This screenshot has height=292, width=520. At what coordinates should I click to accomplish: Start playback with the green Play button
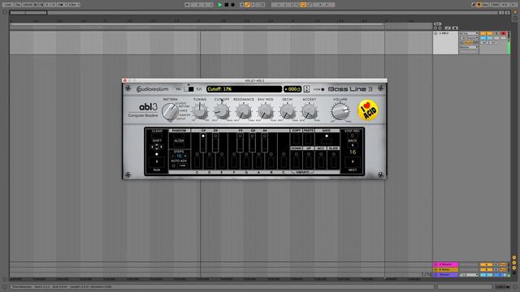(x=219, y=5)
